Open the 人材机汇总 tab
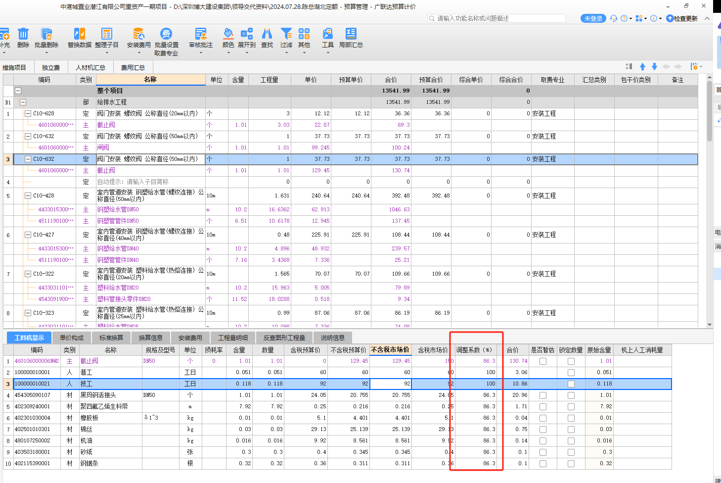The height and width of the screenshot is (483, 721). [x=90, y=67]
